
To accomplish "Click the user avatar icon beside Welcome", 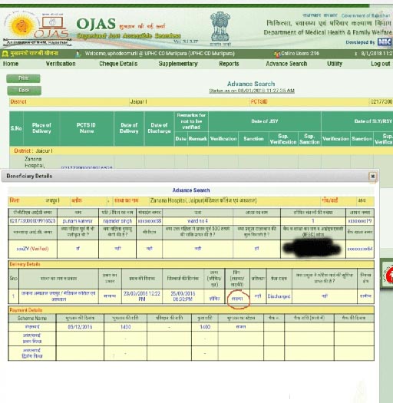I will [78, 54].
